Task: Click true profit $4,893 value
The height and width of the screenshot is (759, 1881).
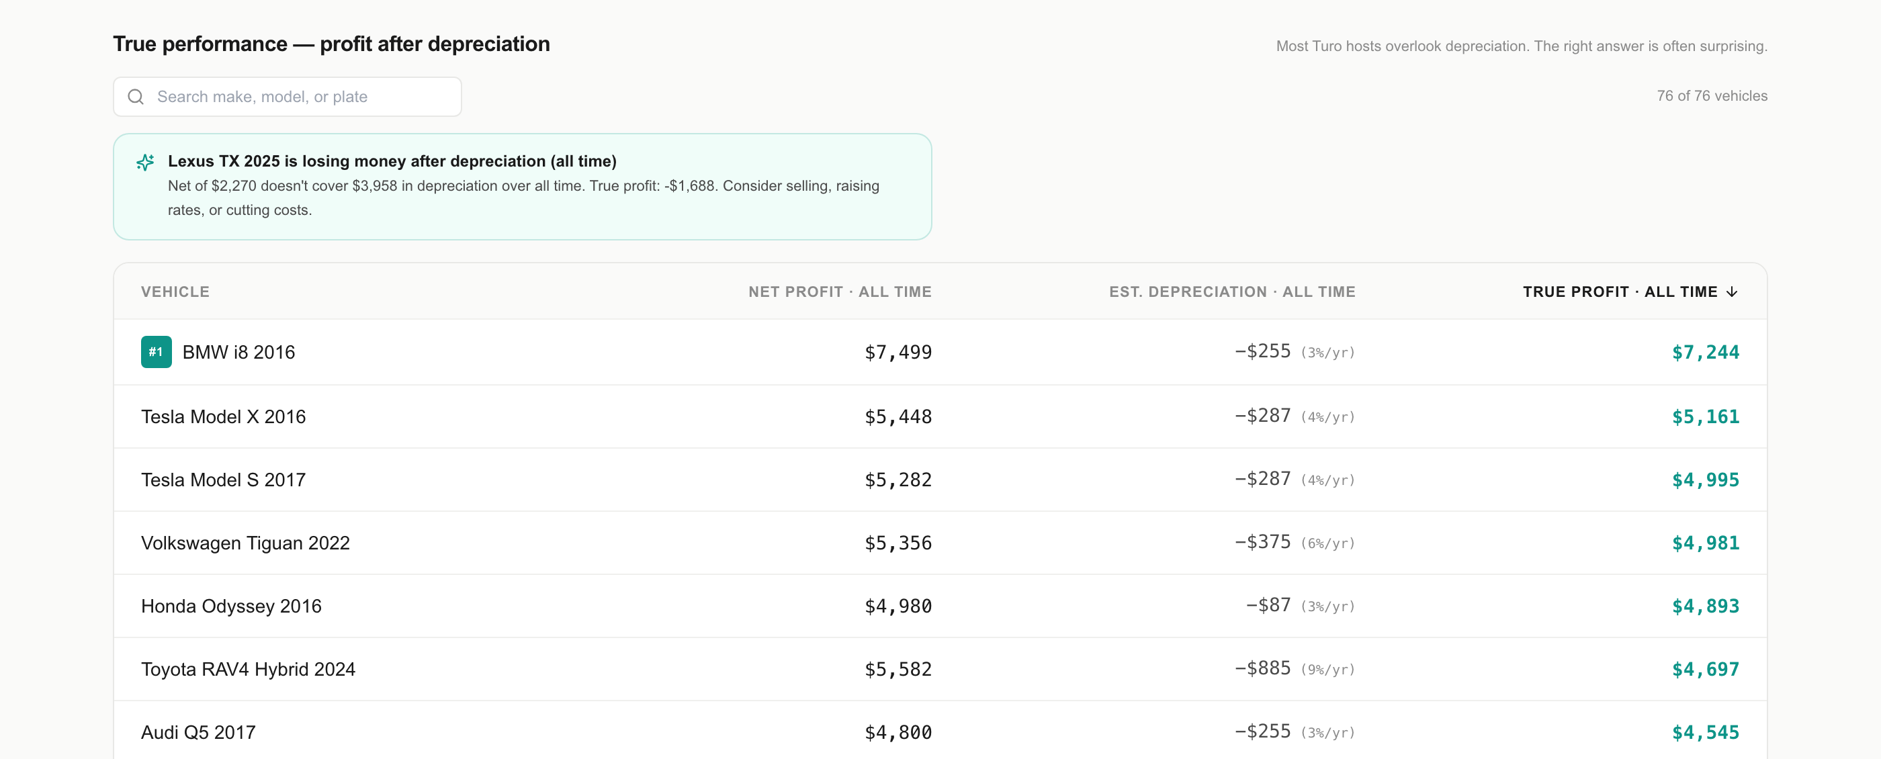Action: click(x=1706, y=607)
